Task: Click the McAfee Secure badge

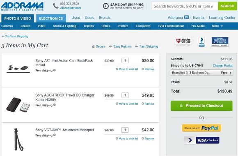Action: click(183, 41)
